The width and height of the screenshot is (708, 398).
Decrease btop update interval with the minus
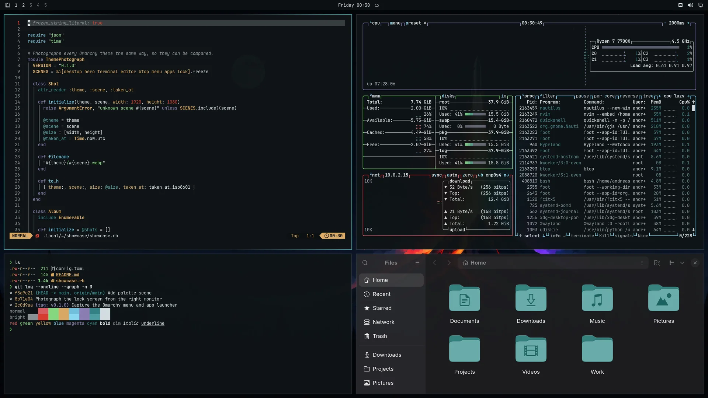coord(665,23)
